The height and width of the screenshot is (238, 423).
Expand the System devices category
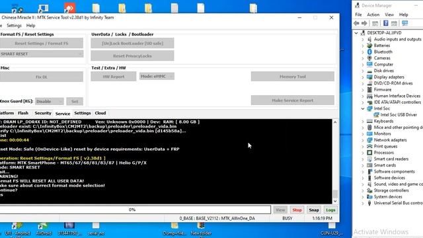click(x=363, y=197)
